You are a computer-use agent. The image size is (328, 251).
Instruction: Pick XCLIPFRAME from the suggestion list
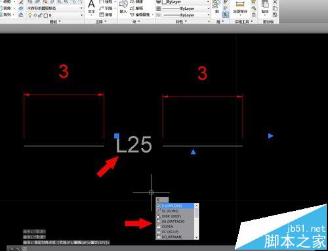(x=174, y=237)
